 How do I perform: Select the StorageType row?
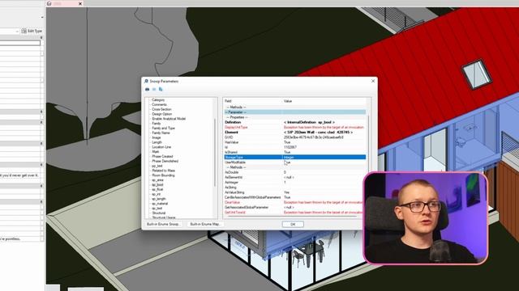295,157
